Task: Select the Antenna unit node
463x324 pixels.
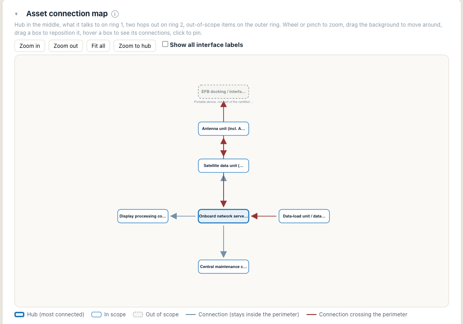Action: [x=224, y=129]
